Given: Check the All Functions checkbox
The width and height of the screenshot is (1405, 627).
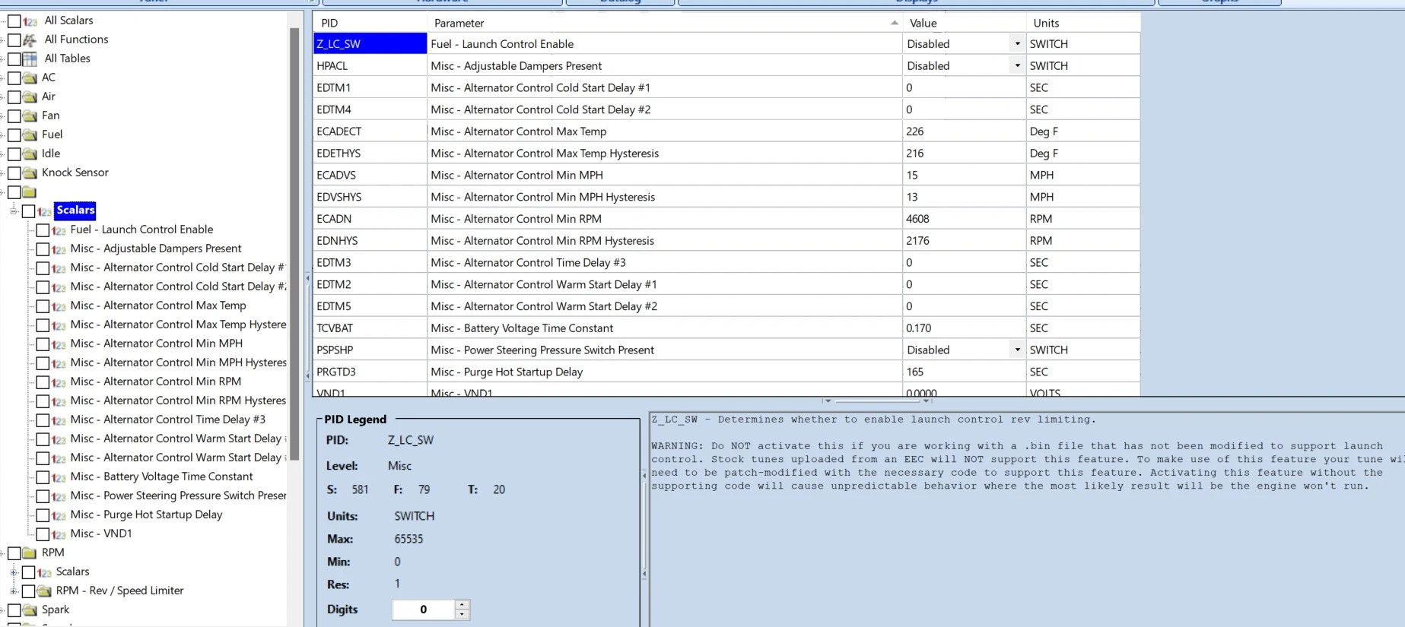Looking at the screenshot, I should pos(14,40).
